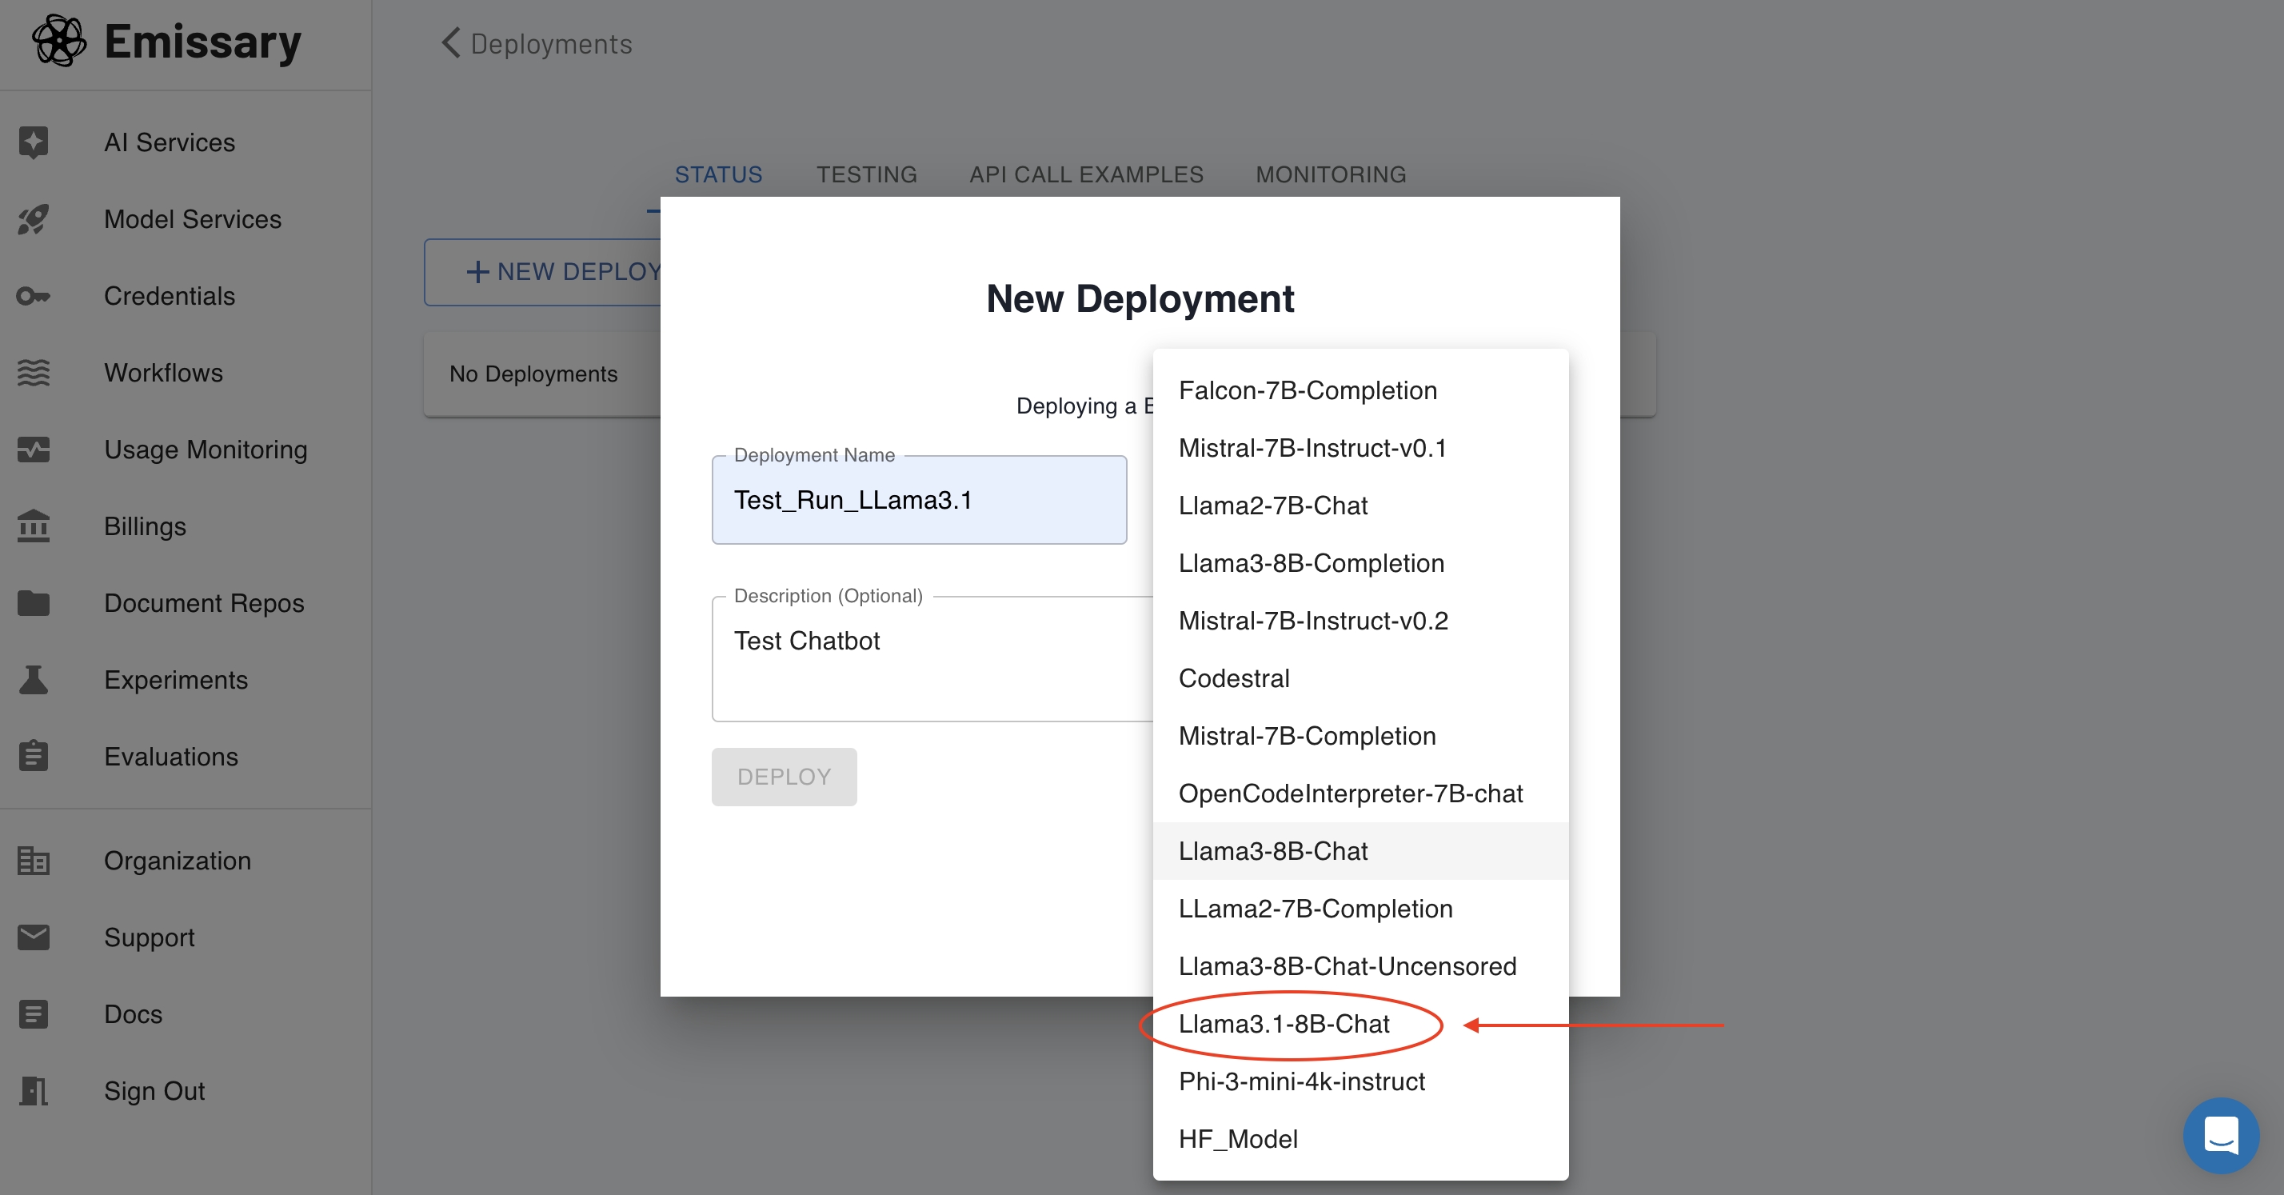This screenshot has width=2284, height=1195.
Task: Open the chat support bubble
Action: click(2221, 1136)
